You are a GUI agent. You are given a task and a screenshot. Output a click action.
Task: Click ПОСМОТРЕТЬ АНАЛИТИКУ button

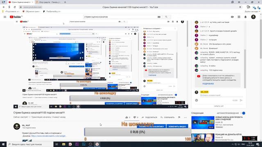(x=151, y=126)
